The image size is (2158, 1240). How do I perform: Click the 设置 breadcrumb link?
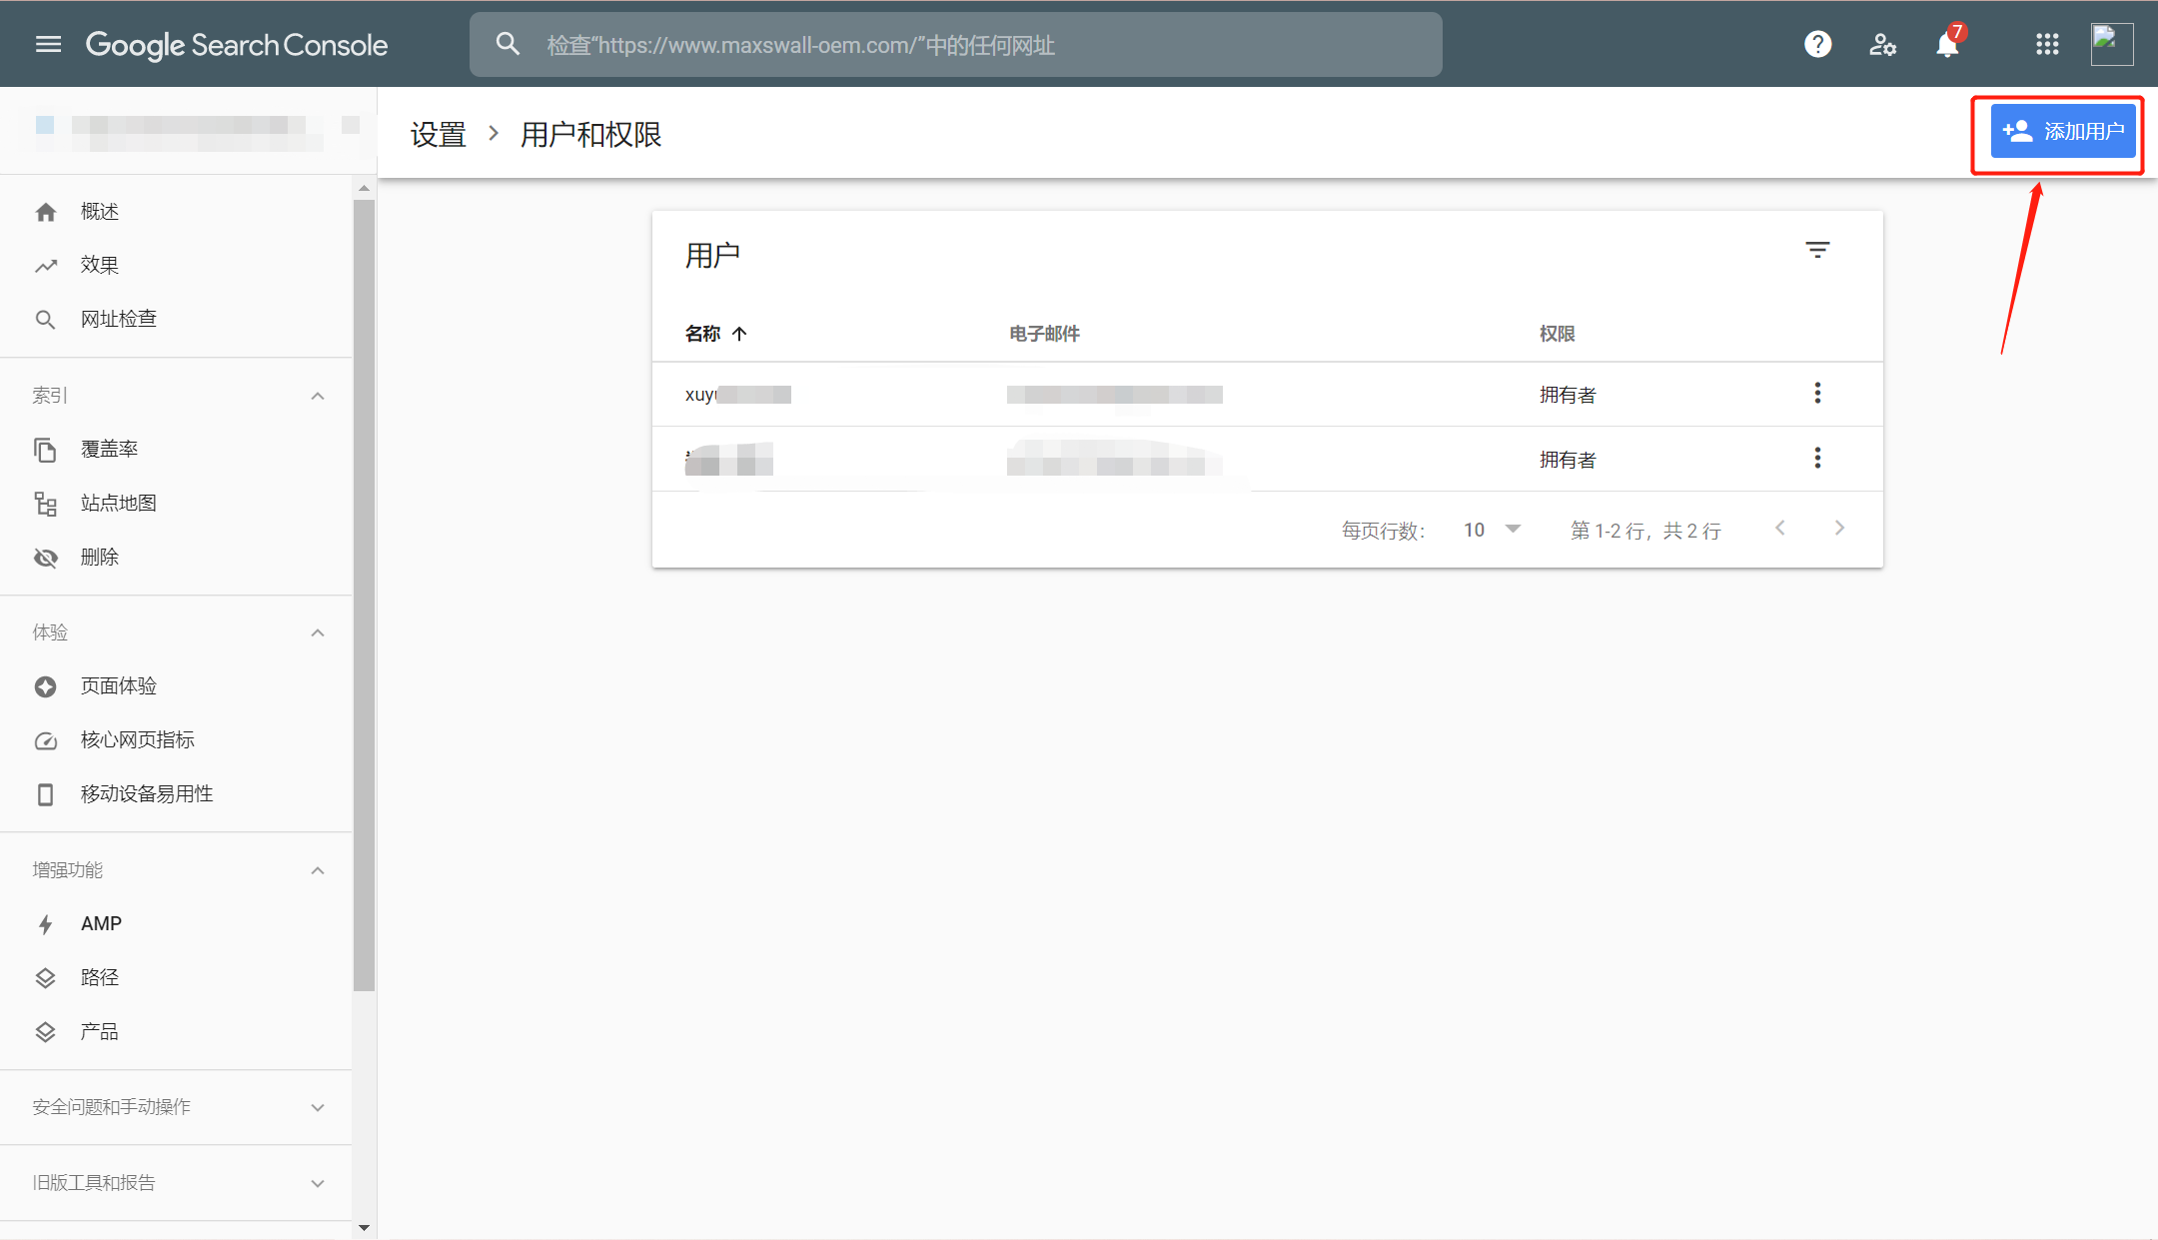click(438, 134)
